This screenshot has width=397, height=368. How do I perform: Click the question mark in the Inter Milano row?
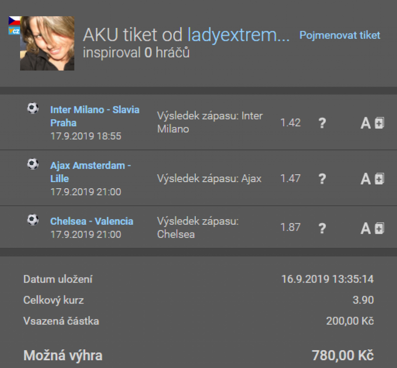[x=322, y=123]
